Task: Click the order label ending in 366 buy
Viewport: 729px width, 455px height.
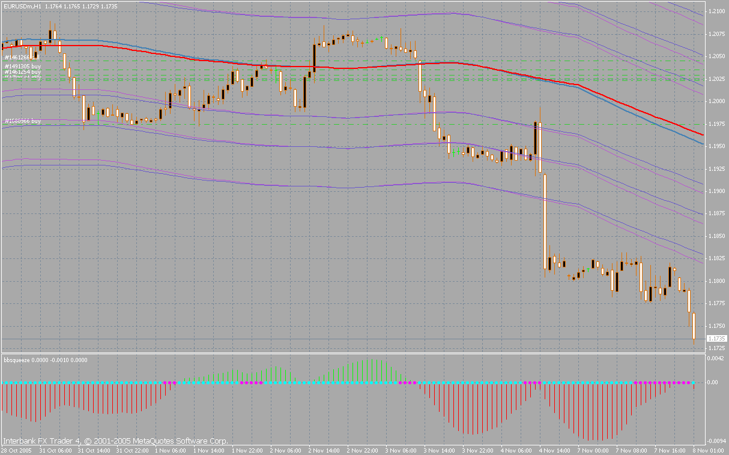Action: (x=23, y=121)
